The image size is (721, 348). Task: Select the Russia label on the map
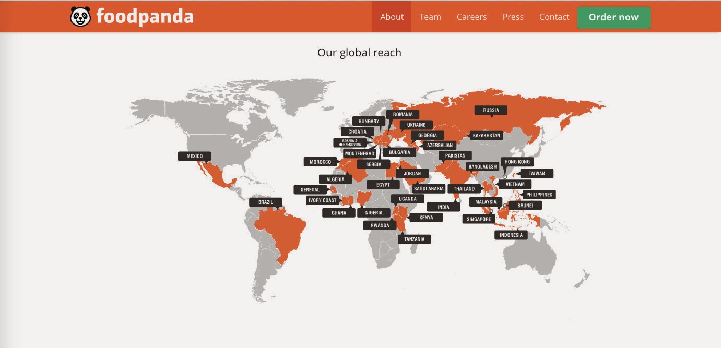point(491,110)
